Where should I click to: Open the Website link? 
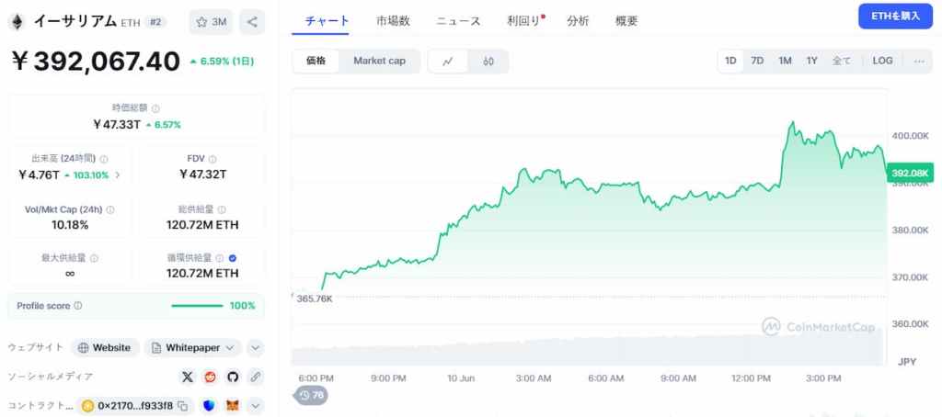(x=105, y=348)
